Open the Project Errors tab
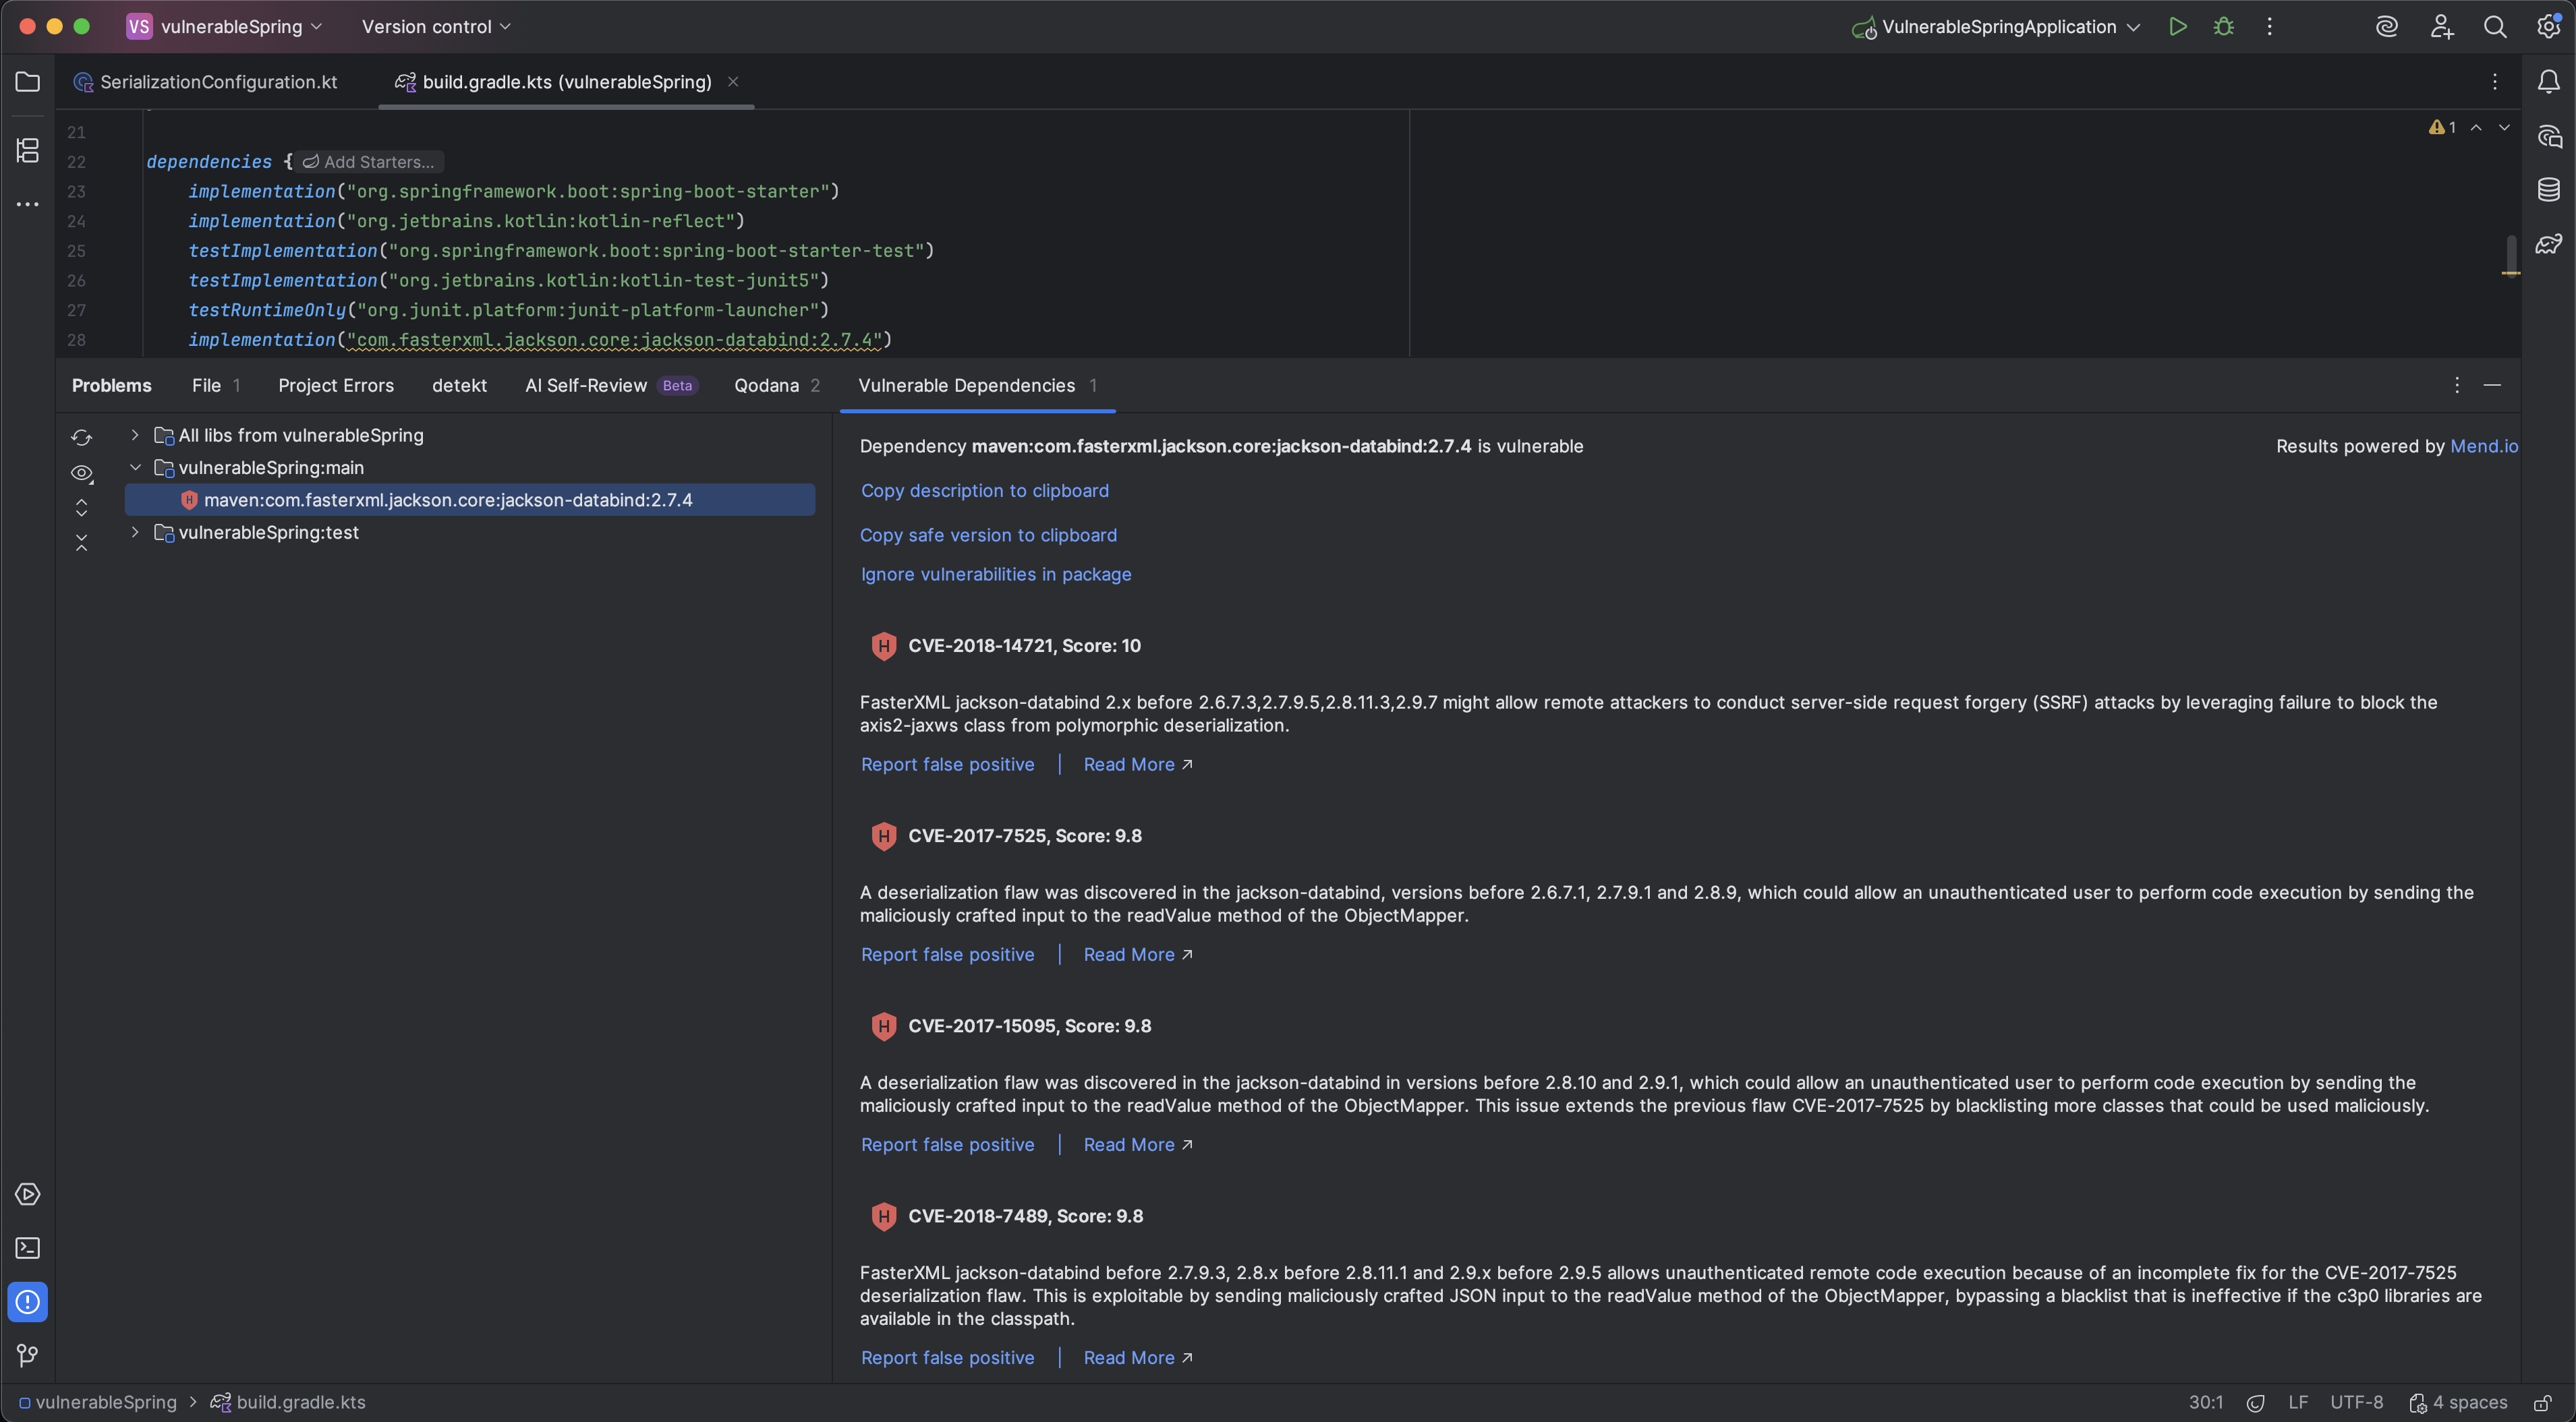 (336, 386)
